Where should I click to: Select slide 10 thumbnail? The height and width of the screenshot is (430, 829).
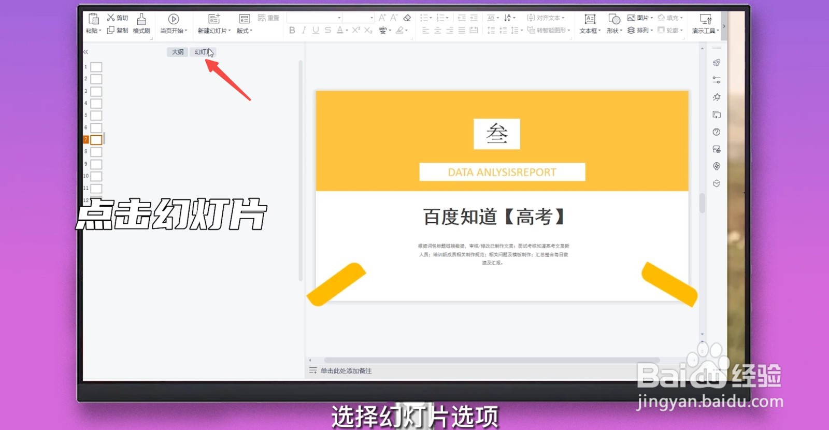[96, 176]
